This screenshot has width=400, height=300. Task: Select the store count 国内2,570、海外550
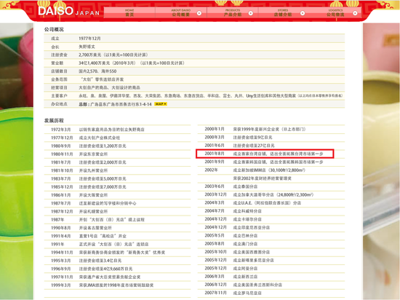pyautogui.click(x=97, y=71)
